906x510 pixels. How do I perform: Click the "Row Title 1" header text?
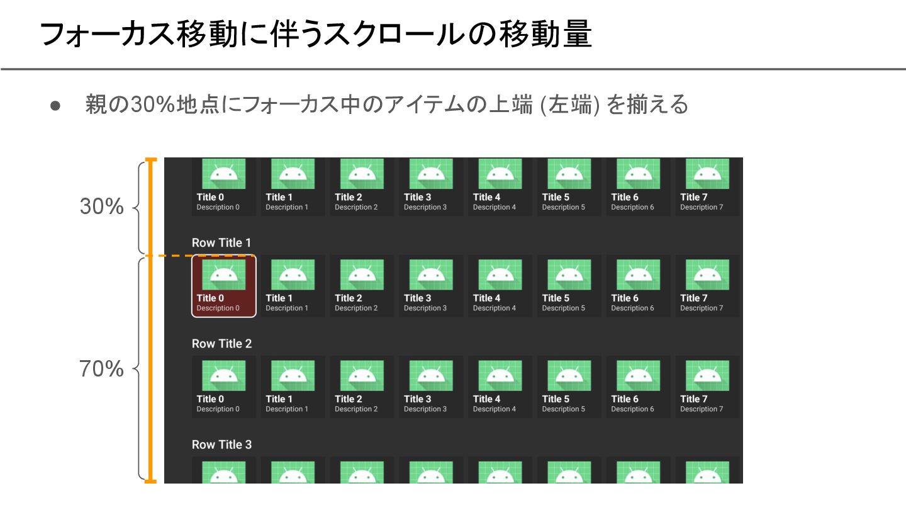point(221,243)
